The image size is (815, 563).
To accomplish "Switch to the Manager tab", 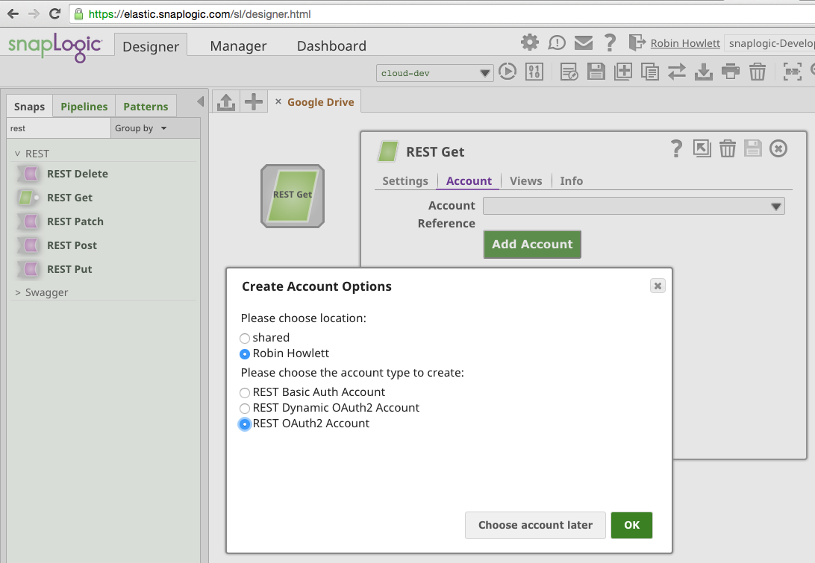I will pyautogui.click(x=238, y=46).
